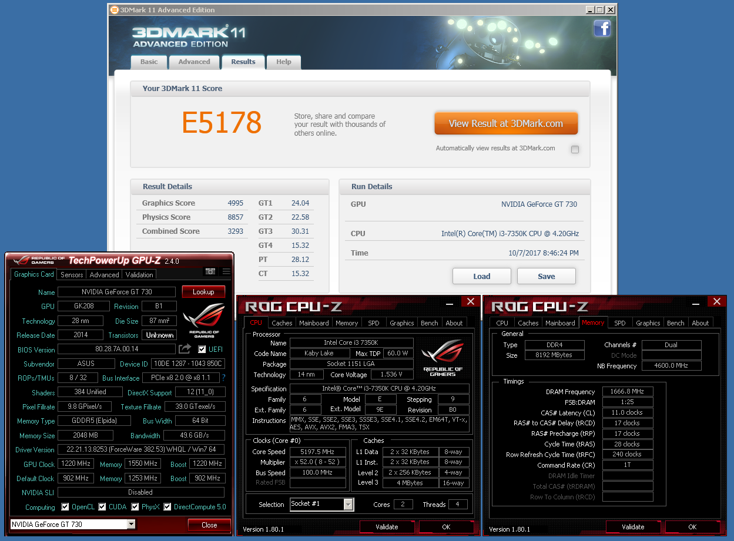The width and height of the screenshot is (734, 541).
Task: Switch to the Advanced tab in 3DMark
Action: (x=194, y=62)
